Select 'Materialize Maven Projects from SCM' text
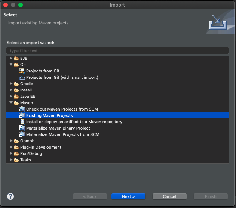The width and height of the screenshot is (236, 208). (63, 134)
